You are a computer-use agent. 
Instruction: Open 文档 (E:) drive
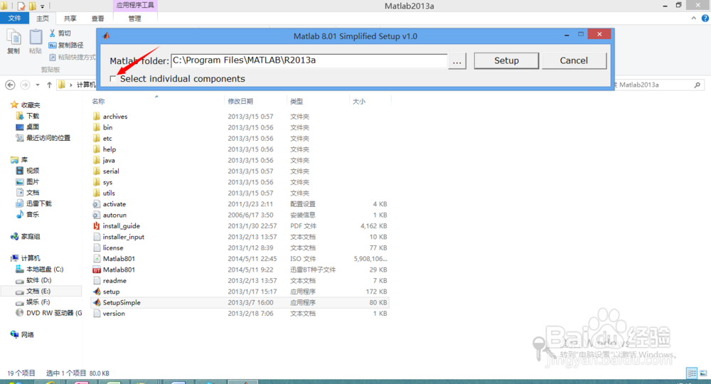(x=38, y=291)
